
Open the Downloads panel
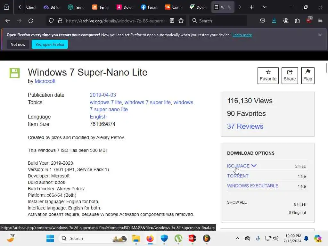pos(274,21)
